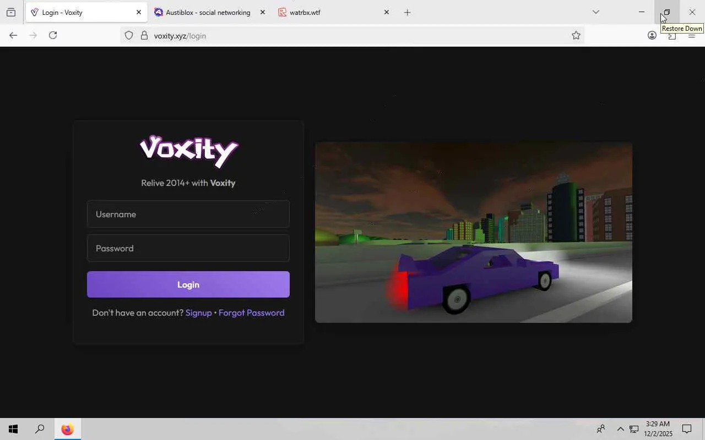Select the Firefox taskbar icon
The image size is (705, 440).
pyautogui.click(x=67, y=429)
